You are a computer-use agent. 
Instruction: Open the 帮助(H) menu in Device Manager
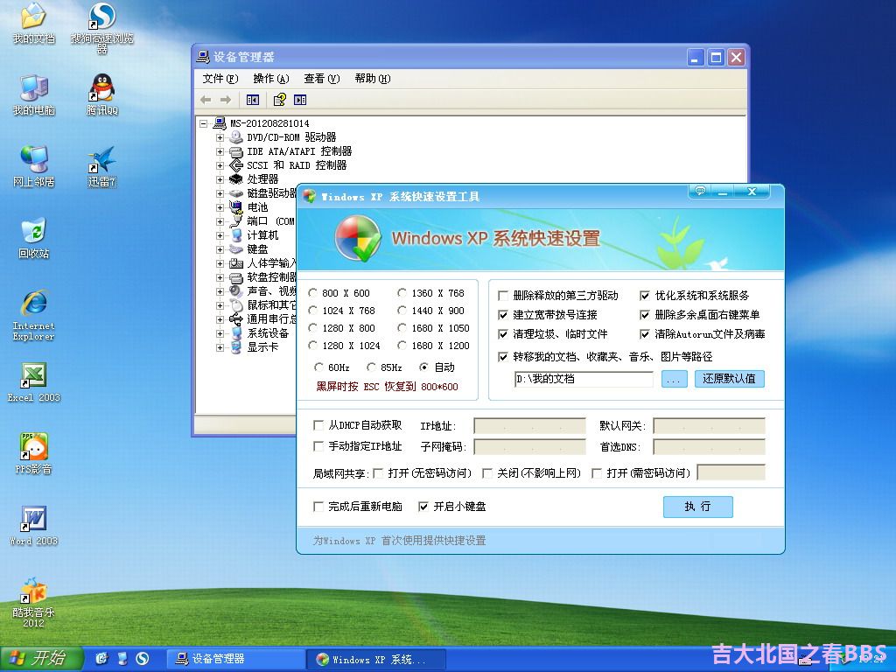click(373, 79)
